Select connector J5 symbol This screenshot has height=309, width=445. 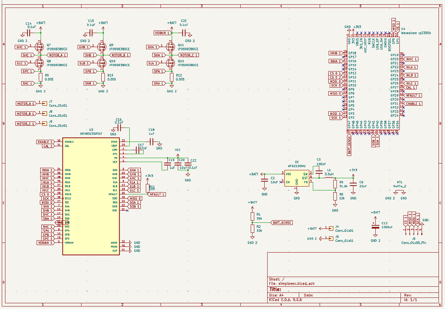[x=331, y=238]
